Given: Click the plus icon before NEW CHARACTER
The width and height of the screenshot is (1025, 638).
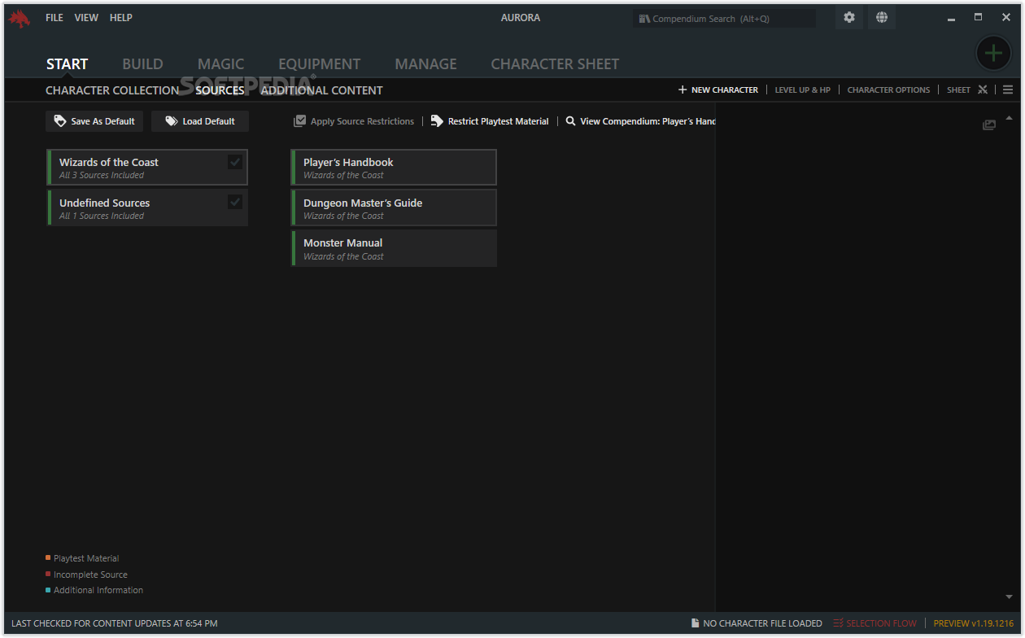Looking at the screenshot, I should click(x=683, y=90).
